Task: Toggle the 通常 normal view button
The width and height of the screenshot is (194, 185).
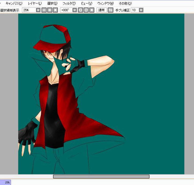Action: click(102, 10)
